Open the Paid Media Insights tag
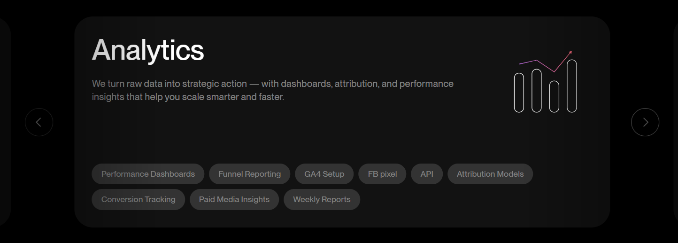The width and height of the screenshot is (678, 243). tap(234, 199)
